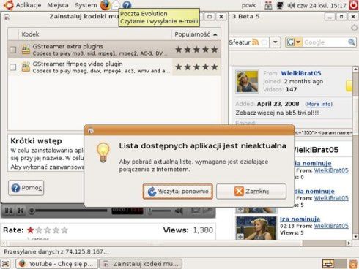Switch to Zainstaluj kodeki taskbar button
The width and height of the screenshot is (359, 269).
coord(141,264)
